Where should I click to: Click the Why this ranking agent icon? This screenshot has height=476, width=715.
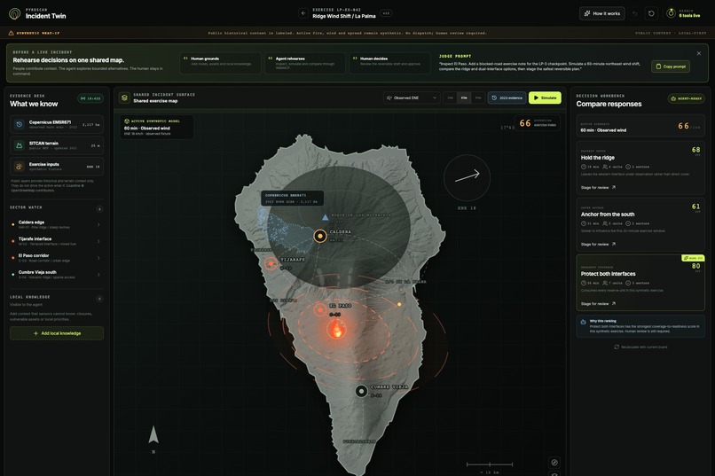tap(583, 322)
